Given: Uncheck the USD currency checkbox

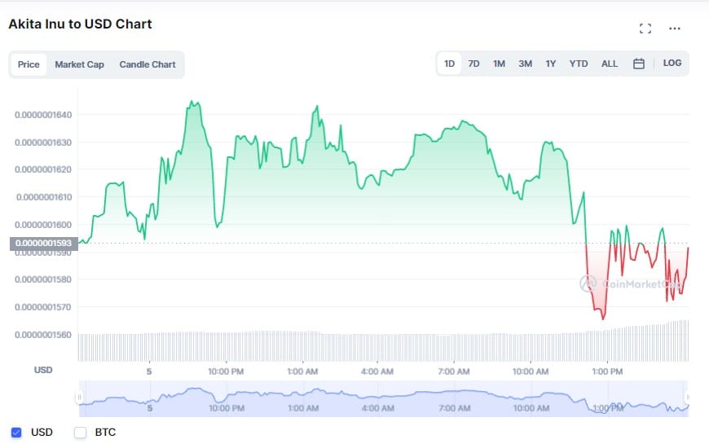Looking at the screenshot, I should (16, 433).
